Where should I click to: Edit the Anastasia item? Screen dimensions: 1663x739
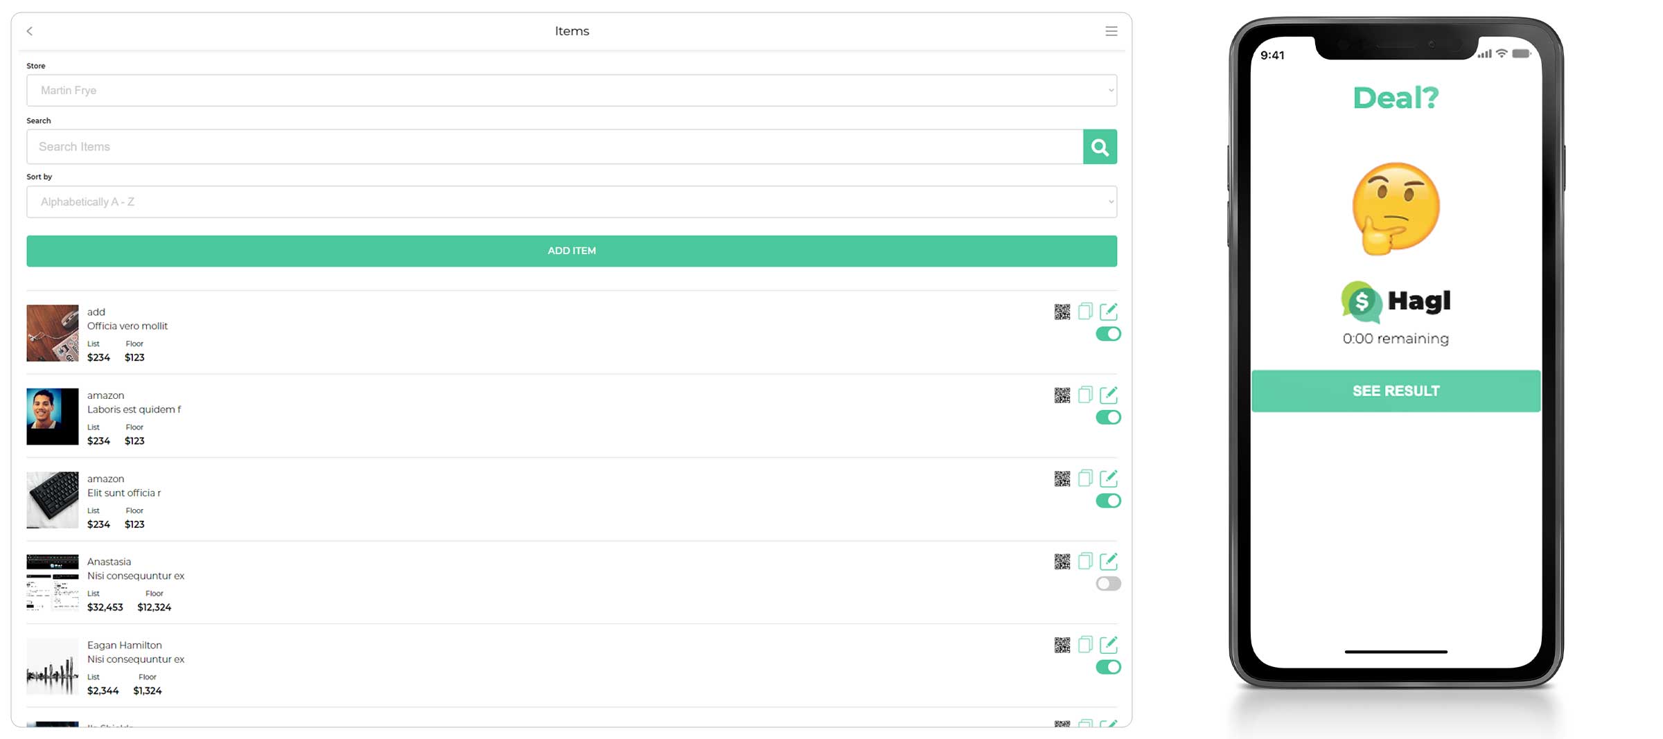click(x=1109, y=561)
